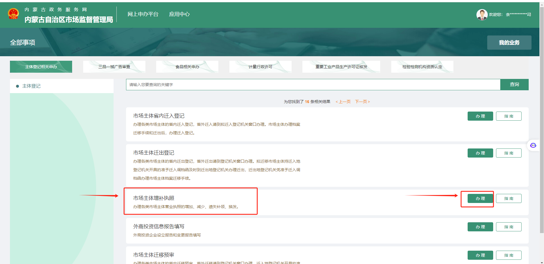Click the user avatar icon
The image size is (544, 264).
[482, 14]
